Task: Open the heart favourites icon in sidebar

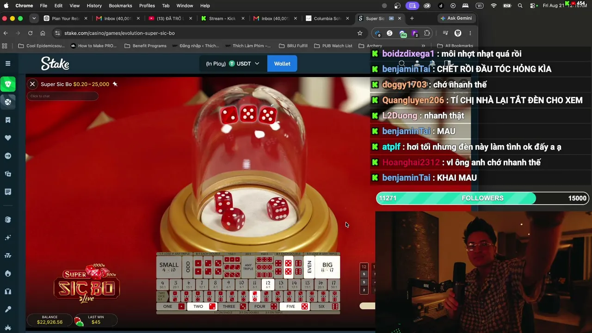Action: [8, 138]
